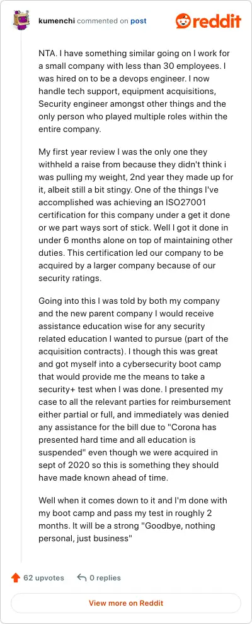Click the 'Well when it comes down' paragraph
This screenshot has height=624, width=252.
click(x=133, y=519)
